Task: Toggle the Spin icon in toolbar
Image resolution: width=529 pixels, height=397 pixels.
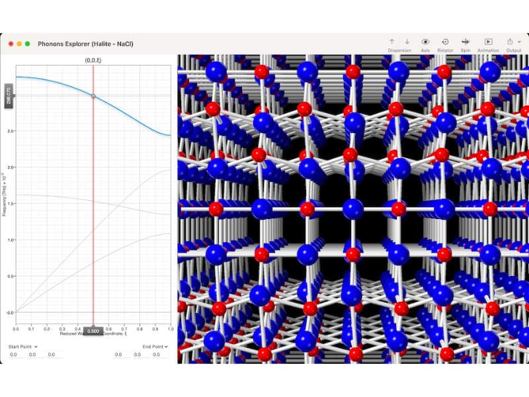Action: pyautogui.click(x=466, y=42)
